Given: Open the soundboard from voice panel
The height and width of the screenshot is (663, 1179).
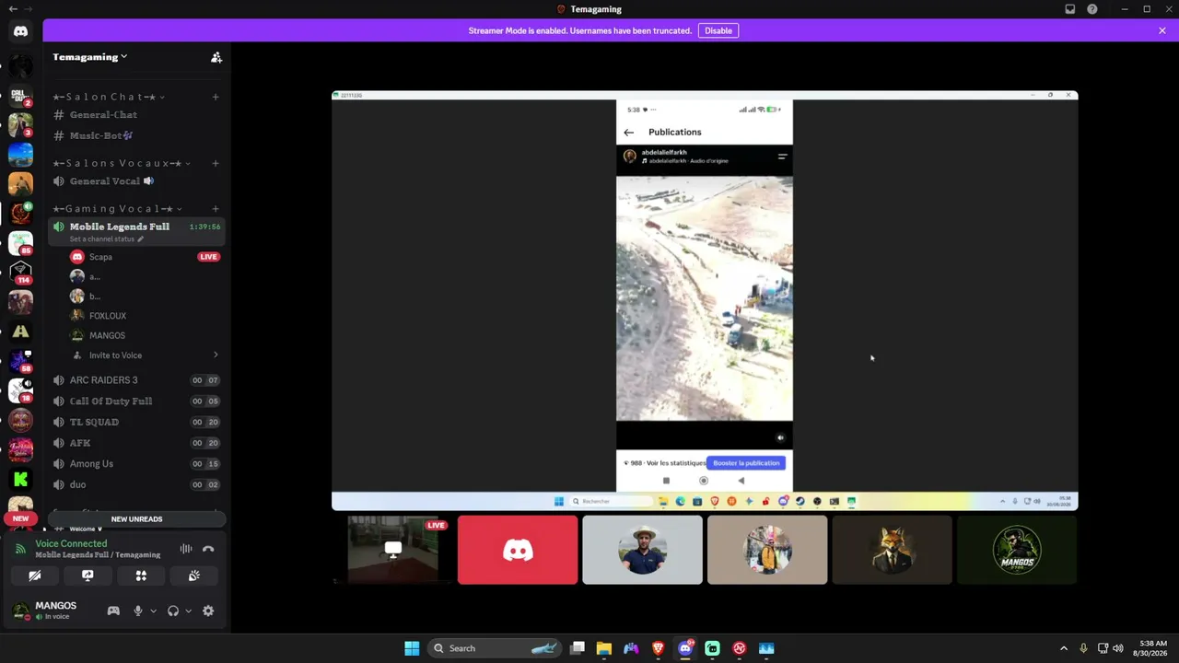Looking at the screenshot, I should (x=194, y=576).
